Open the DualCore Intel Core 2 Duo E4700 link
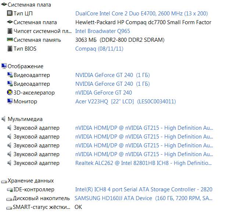This screenshot has width=227, height=221. pos(141,14)
